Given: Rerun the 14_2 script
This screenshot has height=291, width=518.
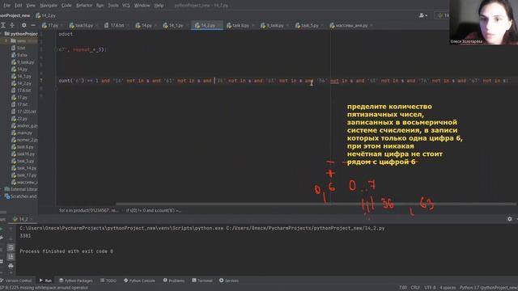Looking at the screenshot, I should click(x=2, y=229).
